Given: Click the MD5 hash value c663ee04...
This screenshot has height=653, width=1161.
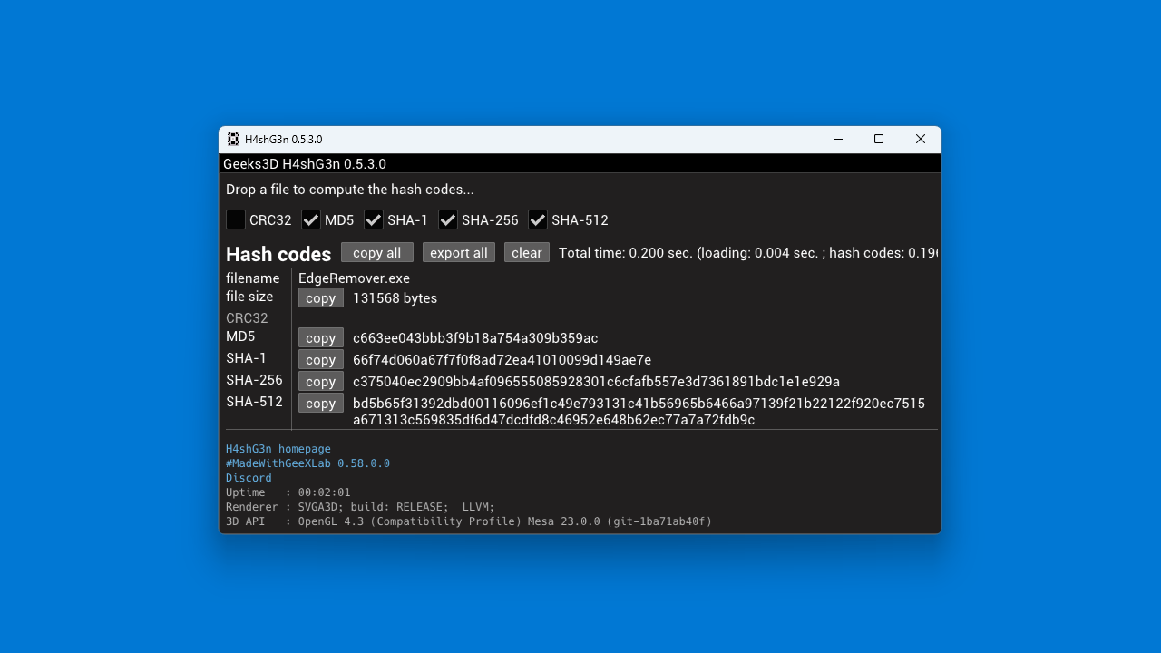Looking at the screenshot, I should coord(475,338).
